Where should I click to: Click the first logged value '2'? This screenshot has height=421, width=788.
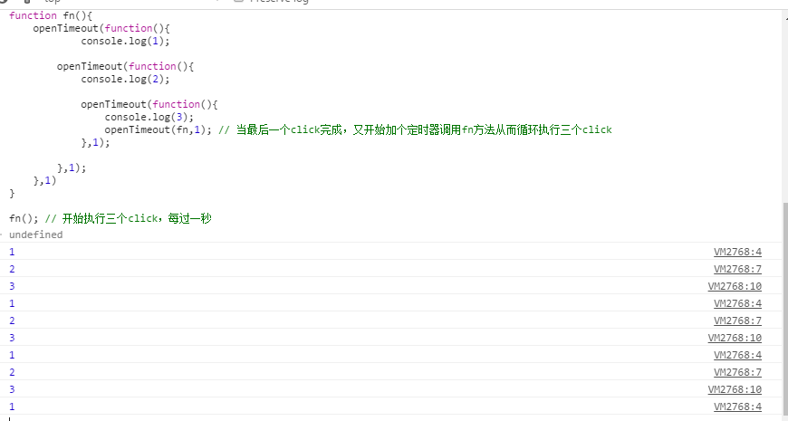tap(12, 269)
